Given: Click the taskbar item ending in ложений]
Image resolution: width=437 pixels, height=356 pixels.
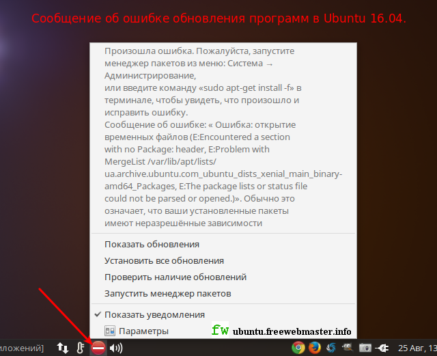Looking at the screenshot, I should point(22,348).
